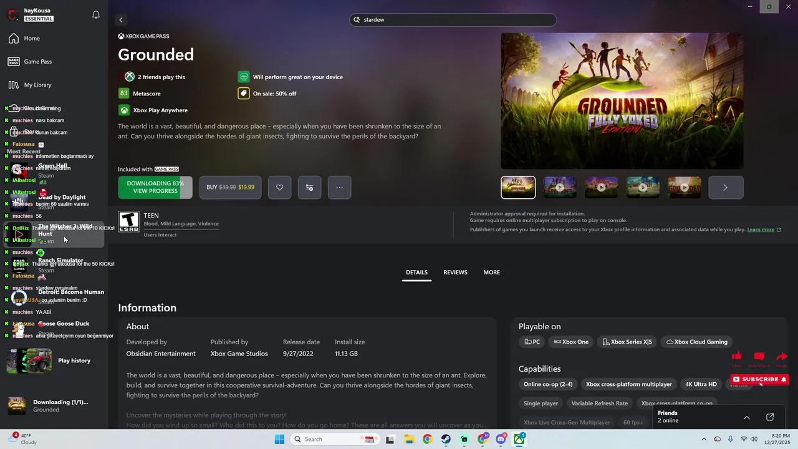Click the 4K Ultra HD capability

(x=701, y=384)
